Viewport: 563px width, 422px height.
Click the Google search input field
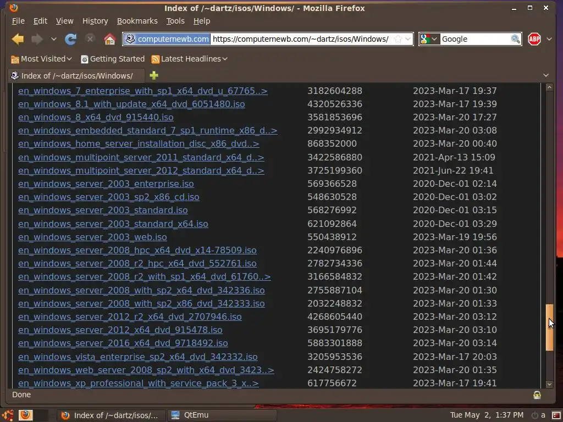474,39
